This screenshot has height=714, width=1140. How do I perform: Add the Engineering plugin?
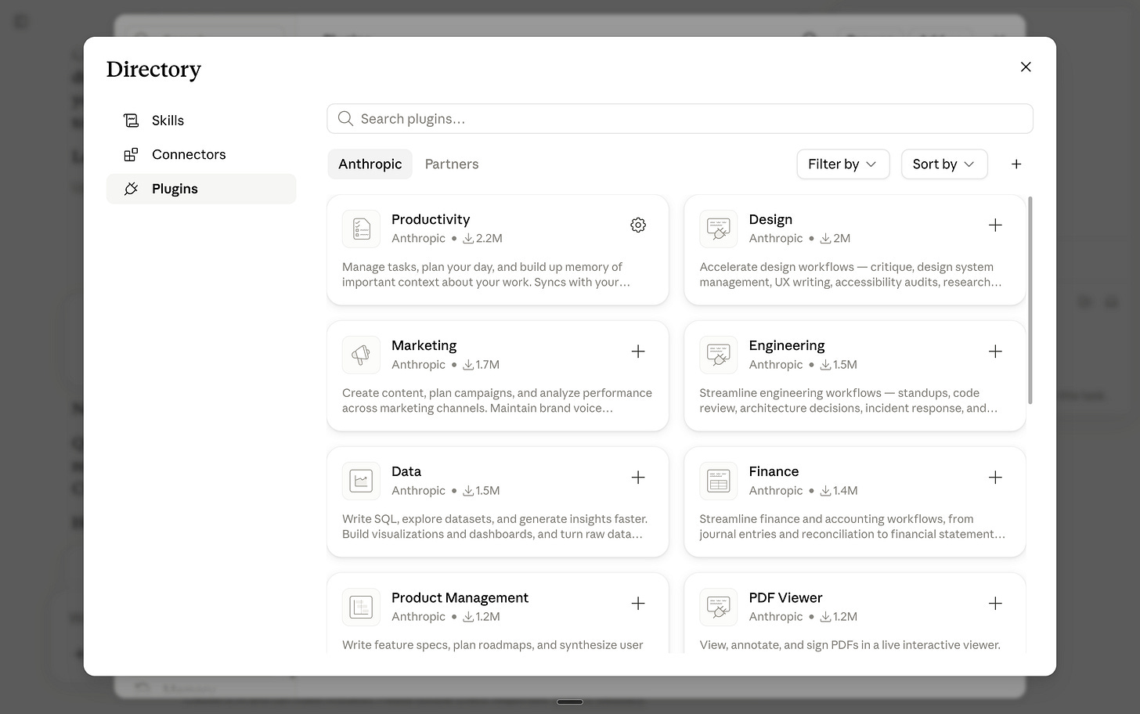click(x=995, y=352)
